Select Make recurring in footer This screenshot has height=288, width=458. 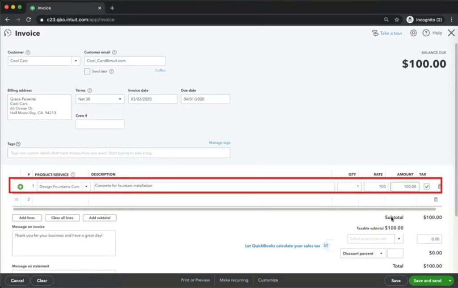233,280
